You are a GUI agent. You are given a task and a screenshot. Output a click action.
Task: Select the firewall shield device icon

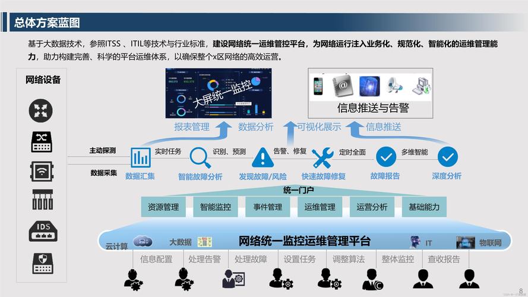[43, 263]
